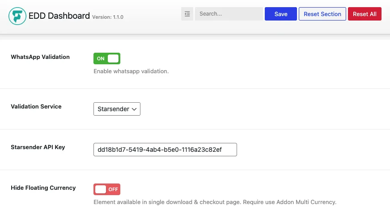Click the Hide Floating Currency label
The height and width of the screenshot is (217, 390).
pyautogui.click(x=43, y=188)
